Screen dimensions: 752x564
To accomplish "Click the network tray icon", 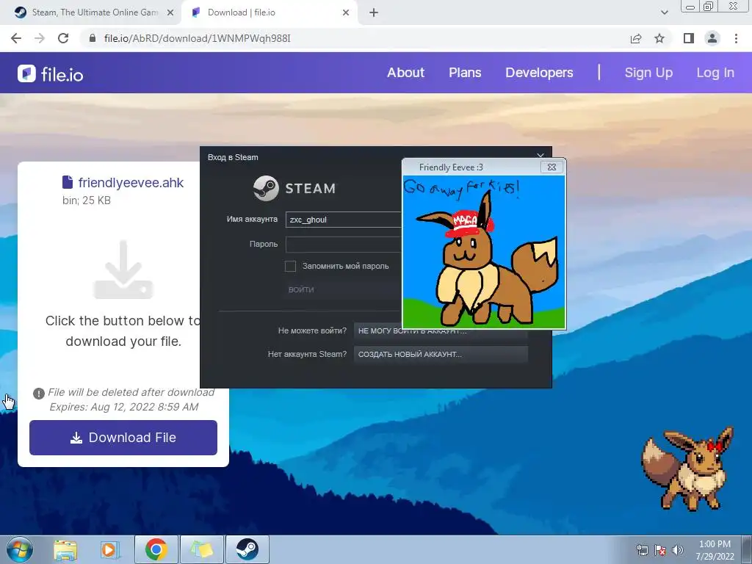I will [642, 551].
